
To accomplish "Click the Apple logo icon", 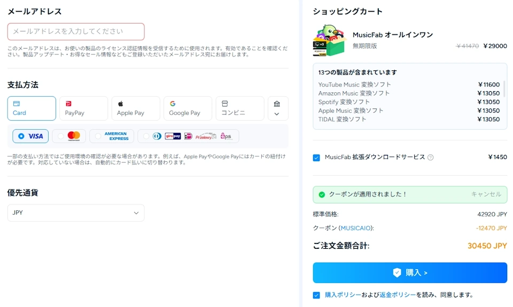I will tap(120, 104).
